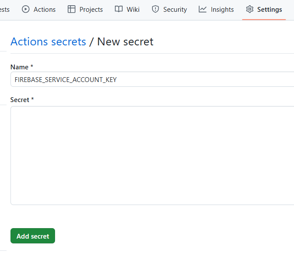Open the Actions tab
Screen dimensions: 294x270
38,9
